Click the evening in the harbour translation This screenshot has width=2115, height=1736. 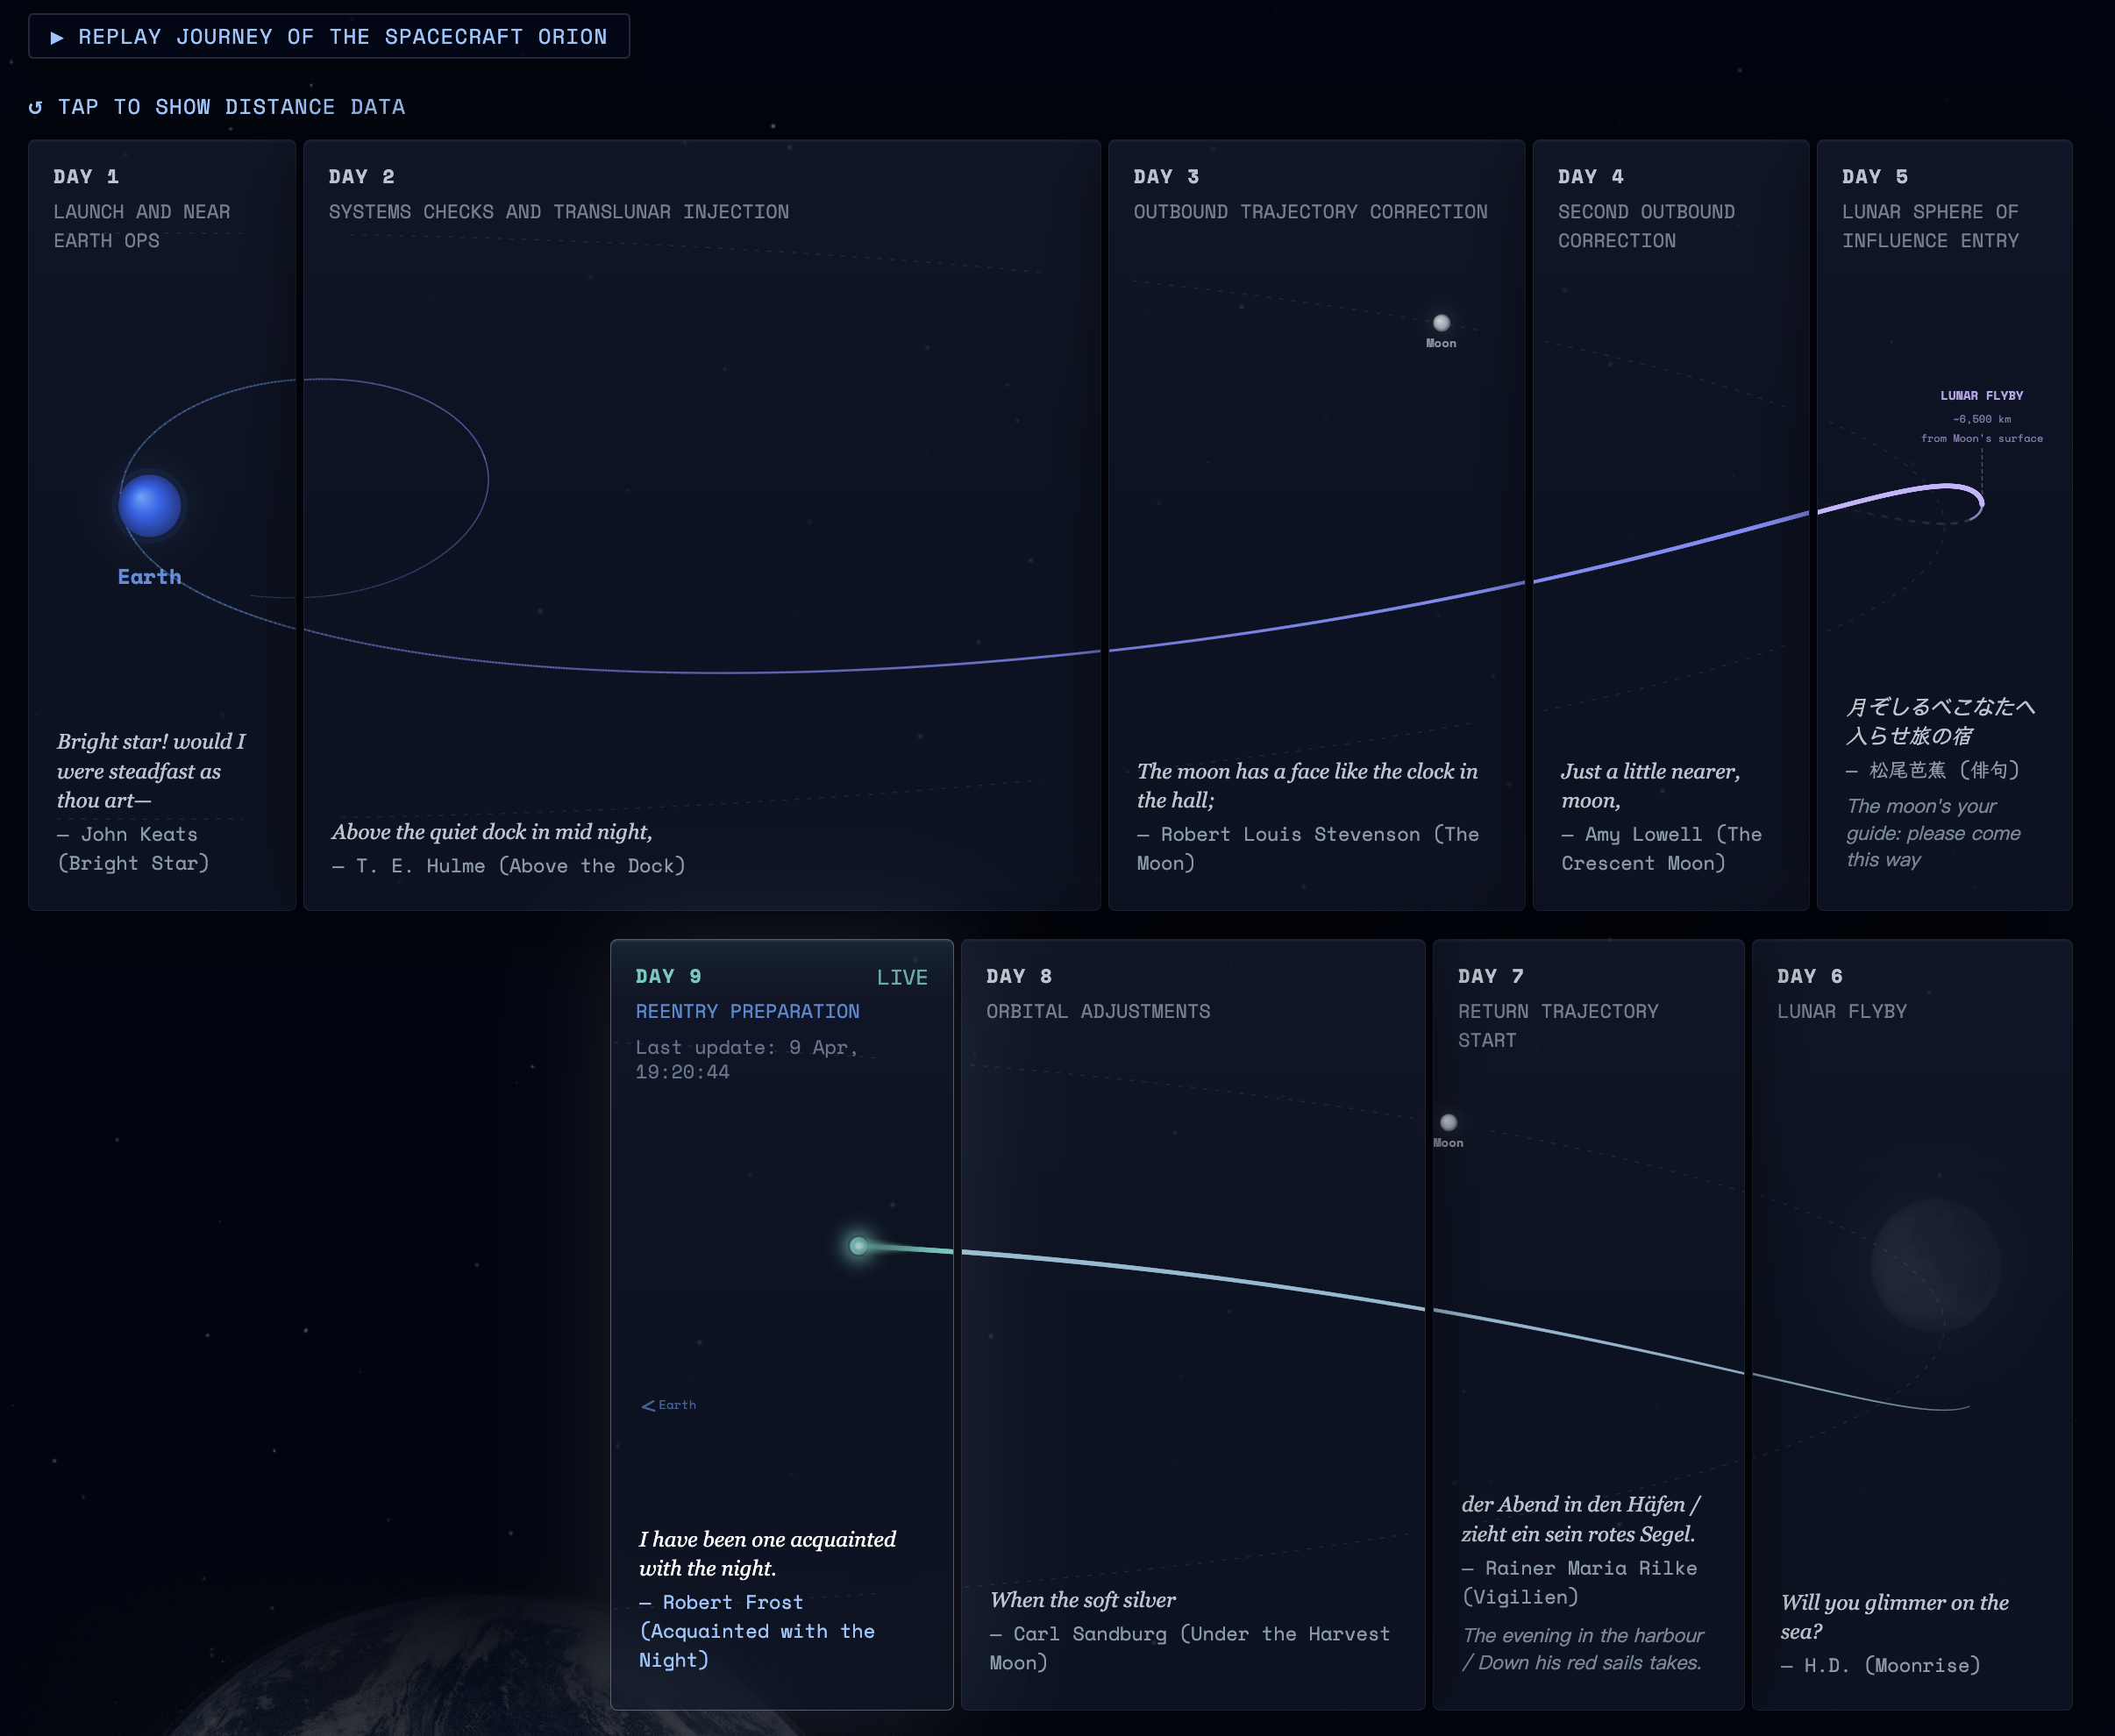(1583, 1649)
